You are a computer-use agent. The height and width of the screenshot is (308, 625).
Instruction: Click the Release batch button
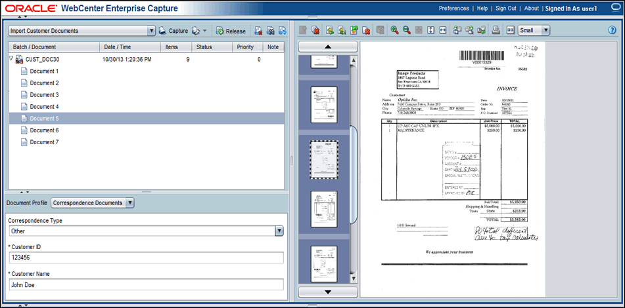[x=231, y=31]
